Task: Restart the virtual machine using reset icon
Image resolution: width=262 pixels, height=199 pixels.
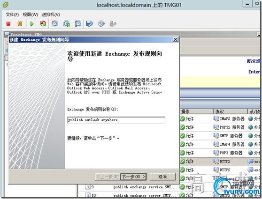Action: point(43,23)
